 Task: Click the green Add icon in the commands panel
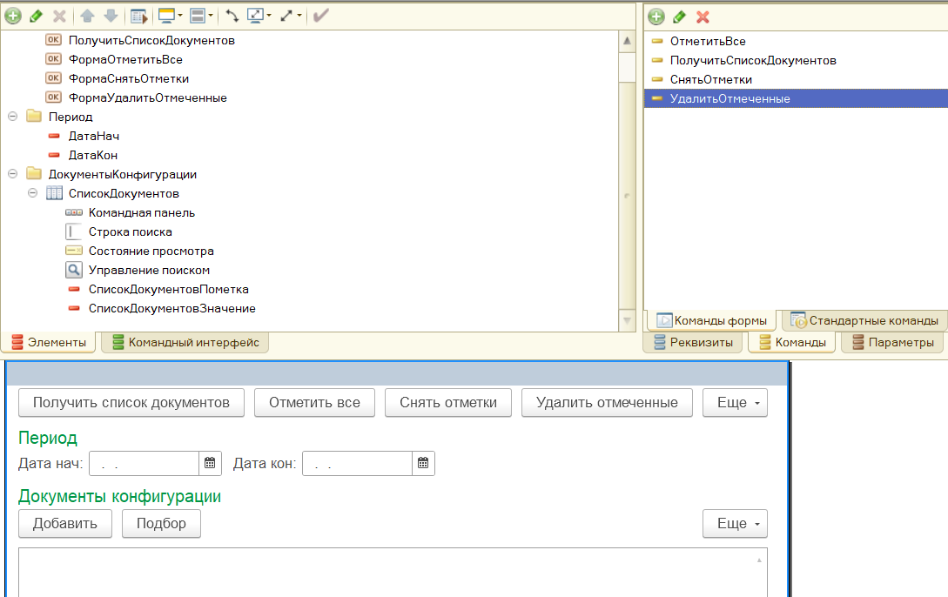(x=656, y=17)
